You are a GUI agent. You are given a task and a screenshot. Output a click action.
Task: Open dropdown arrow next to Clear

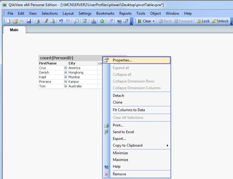click(154, 21)
